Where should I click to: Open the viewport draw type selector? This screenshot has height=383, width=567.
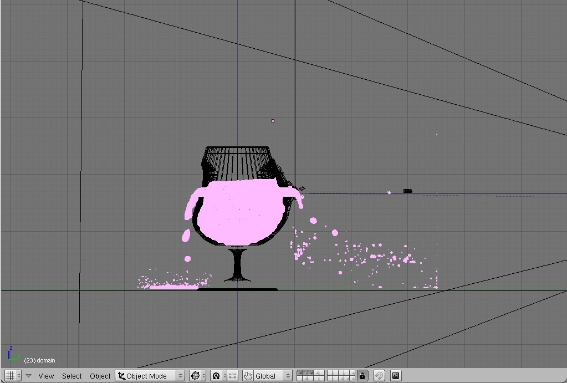(x=197, y=376)
